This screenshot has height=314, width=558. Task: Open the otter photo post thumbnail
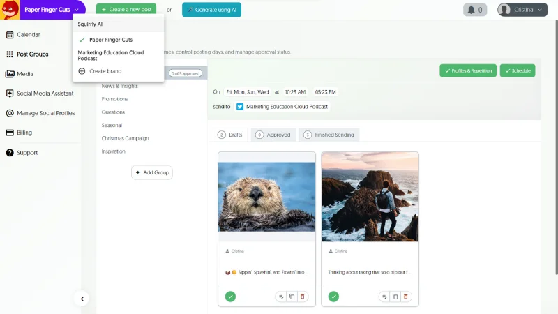(266, 197)
